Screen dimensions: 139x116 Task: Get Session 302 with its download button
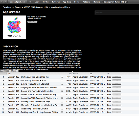pos(117,84)
